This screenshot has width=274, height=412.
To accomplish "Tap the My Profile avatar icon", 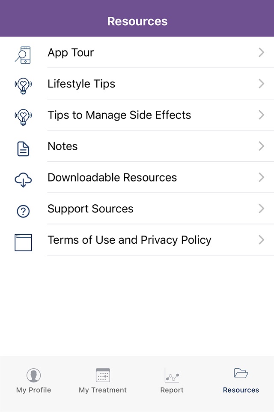I will (33, 376).
